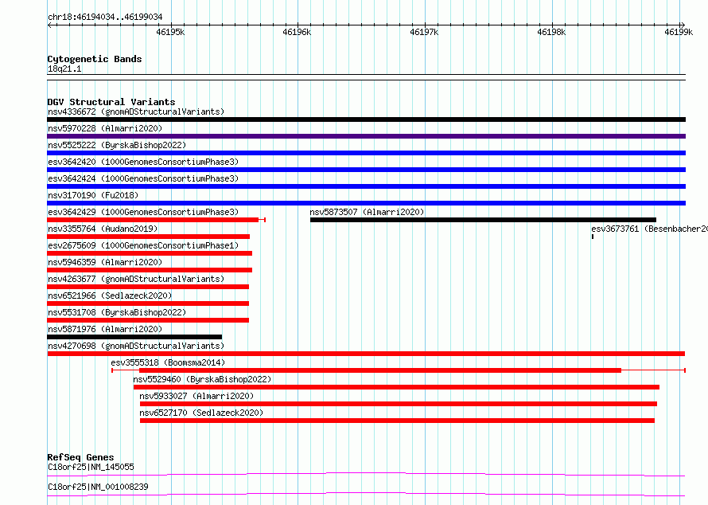Image resolution: width=708 pixels, height=505 pixels.
Task: Click the nsv5873507 (Almarri2020) label
Action: tap(367, 212)
